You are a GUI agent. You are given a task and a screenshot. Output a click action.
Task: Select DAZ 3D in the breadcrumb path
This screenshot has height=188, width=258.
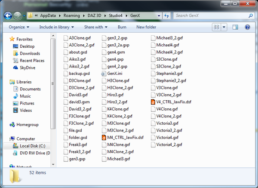94,15
